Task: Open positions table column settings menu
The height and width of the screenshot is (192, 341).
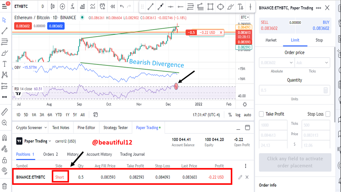Action: point(246,166)
